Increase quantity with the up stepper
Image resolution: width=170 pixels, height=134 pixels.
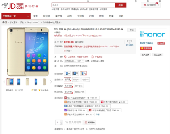(x=61, y=121)
